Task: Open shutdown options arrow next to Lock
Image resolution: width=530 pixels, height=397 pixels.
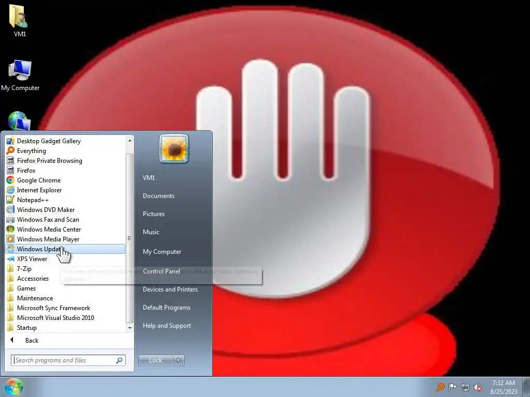Action: 179,360
